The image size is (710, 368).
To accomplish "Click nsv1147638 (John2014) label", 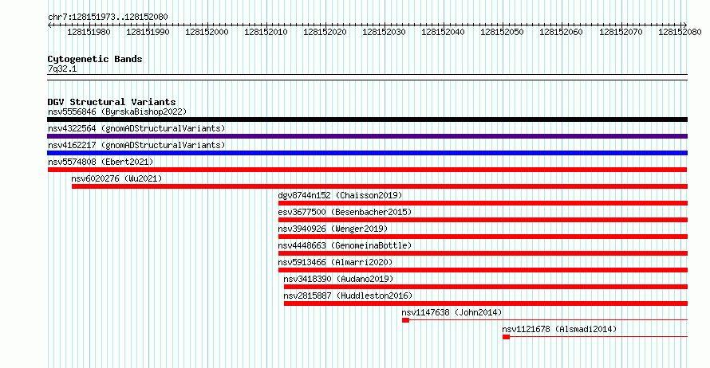I will click(452, 312).
